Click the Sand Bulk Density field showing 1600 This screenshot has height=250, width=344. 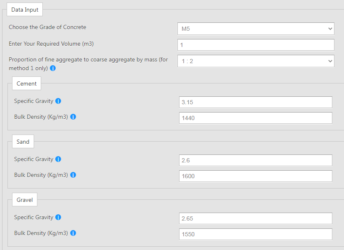click(255, 176)
